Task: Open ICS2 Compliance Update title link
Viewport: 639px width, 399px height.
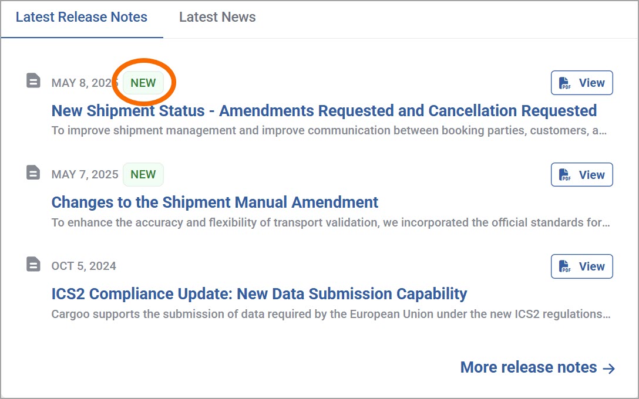Action: 259,293
